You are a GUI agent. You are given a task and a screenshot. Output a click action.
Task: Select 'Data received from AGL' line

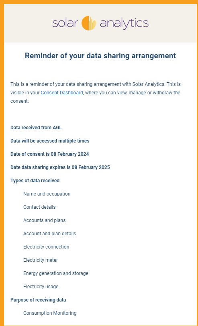36,128
